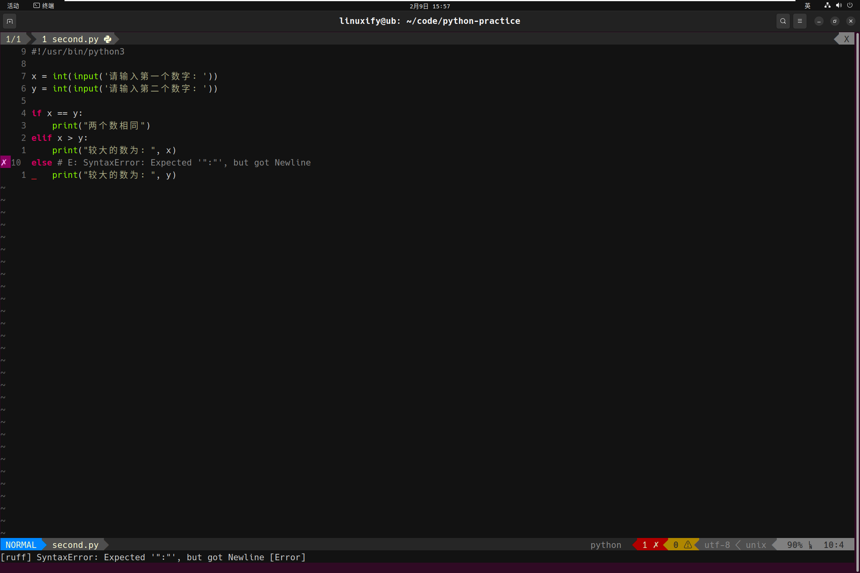The height and width of the screenshot is (573, 860).
Task: Place cursor on the else keyword
Action: coord(41,162)
